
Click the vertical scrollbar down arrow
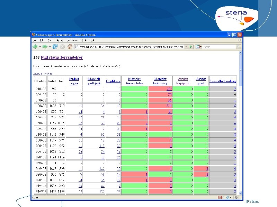pyautogui.click(x=240, y=193)
